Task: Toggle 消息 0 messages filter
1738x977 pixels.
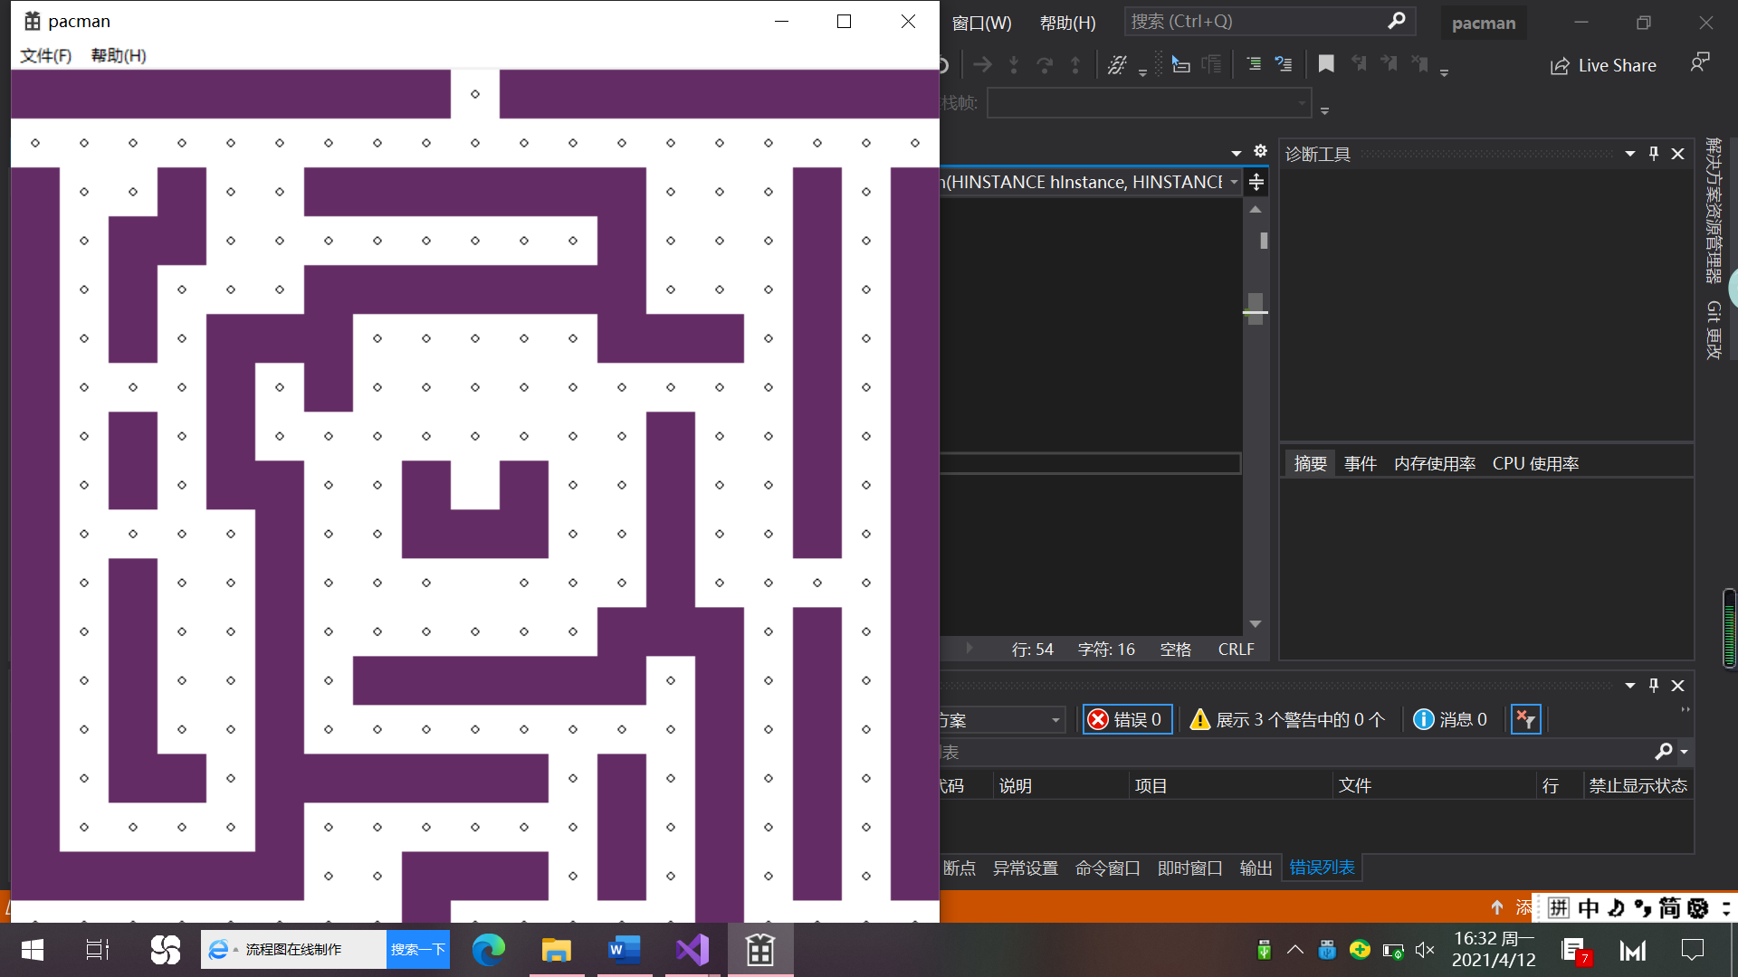Action: (1449, 719)
